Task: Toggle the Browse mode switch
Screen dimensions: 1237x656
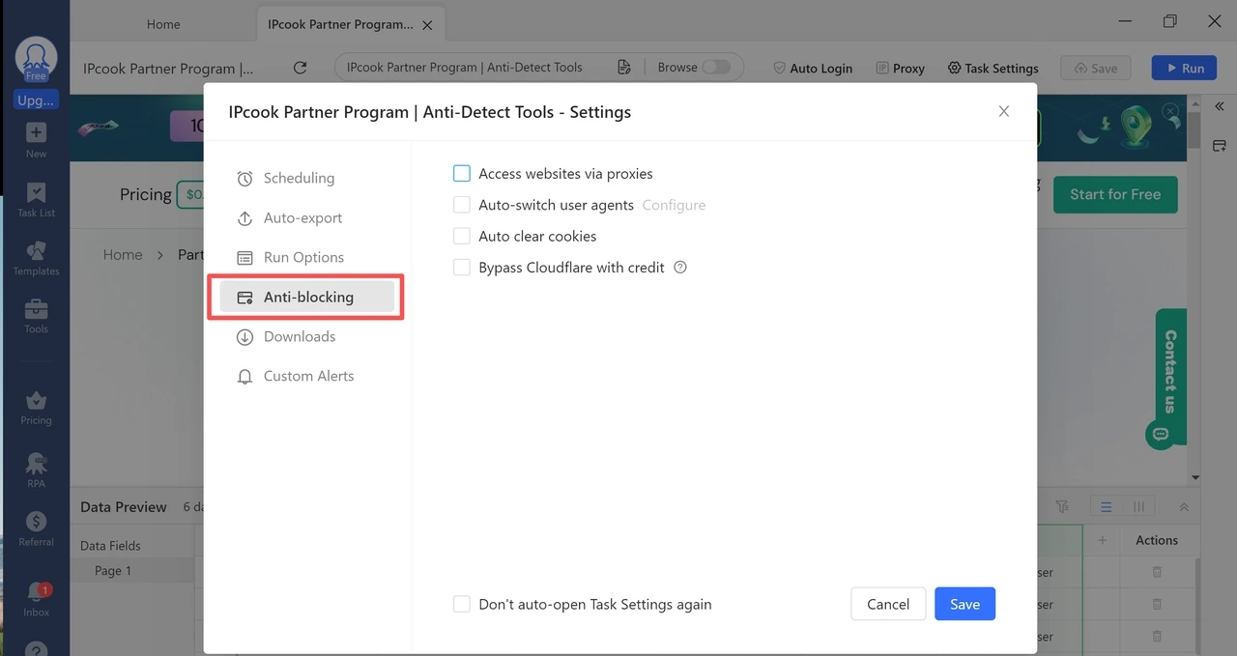Action: pos(715,68)
